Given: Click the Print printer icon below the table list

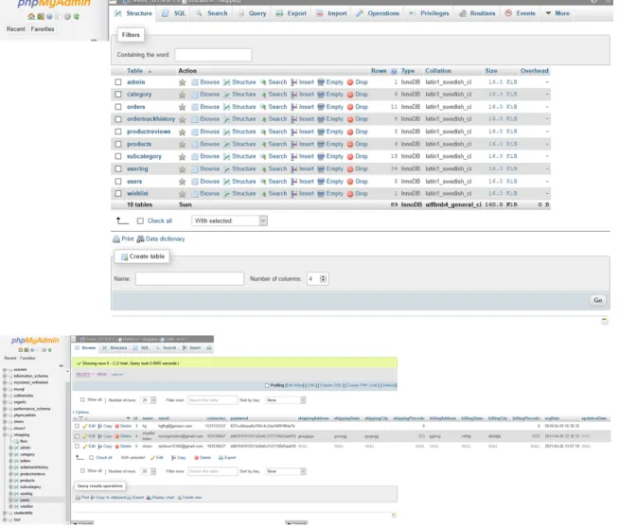Looking at the screenshot, I should click(x=116, y=239).
